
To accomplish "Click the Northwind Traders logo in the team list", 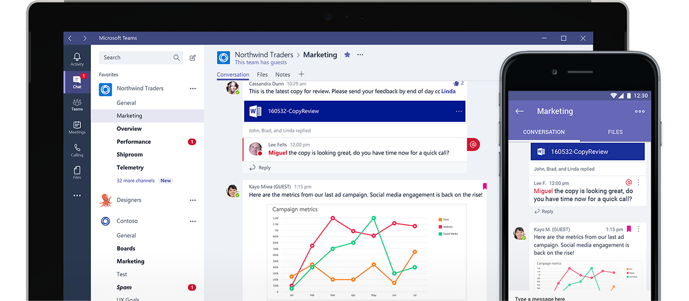I will point(105,89).
